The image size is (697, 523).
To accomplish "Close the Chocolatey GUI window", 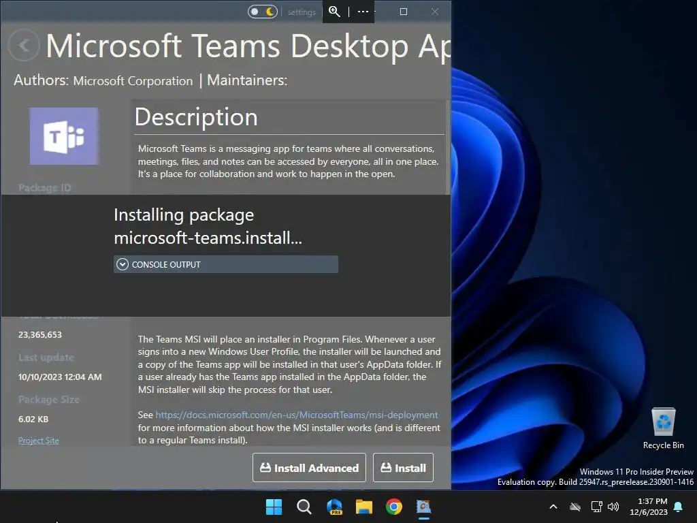I will (x=435, y=12).
